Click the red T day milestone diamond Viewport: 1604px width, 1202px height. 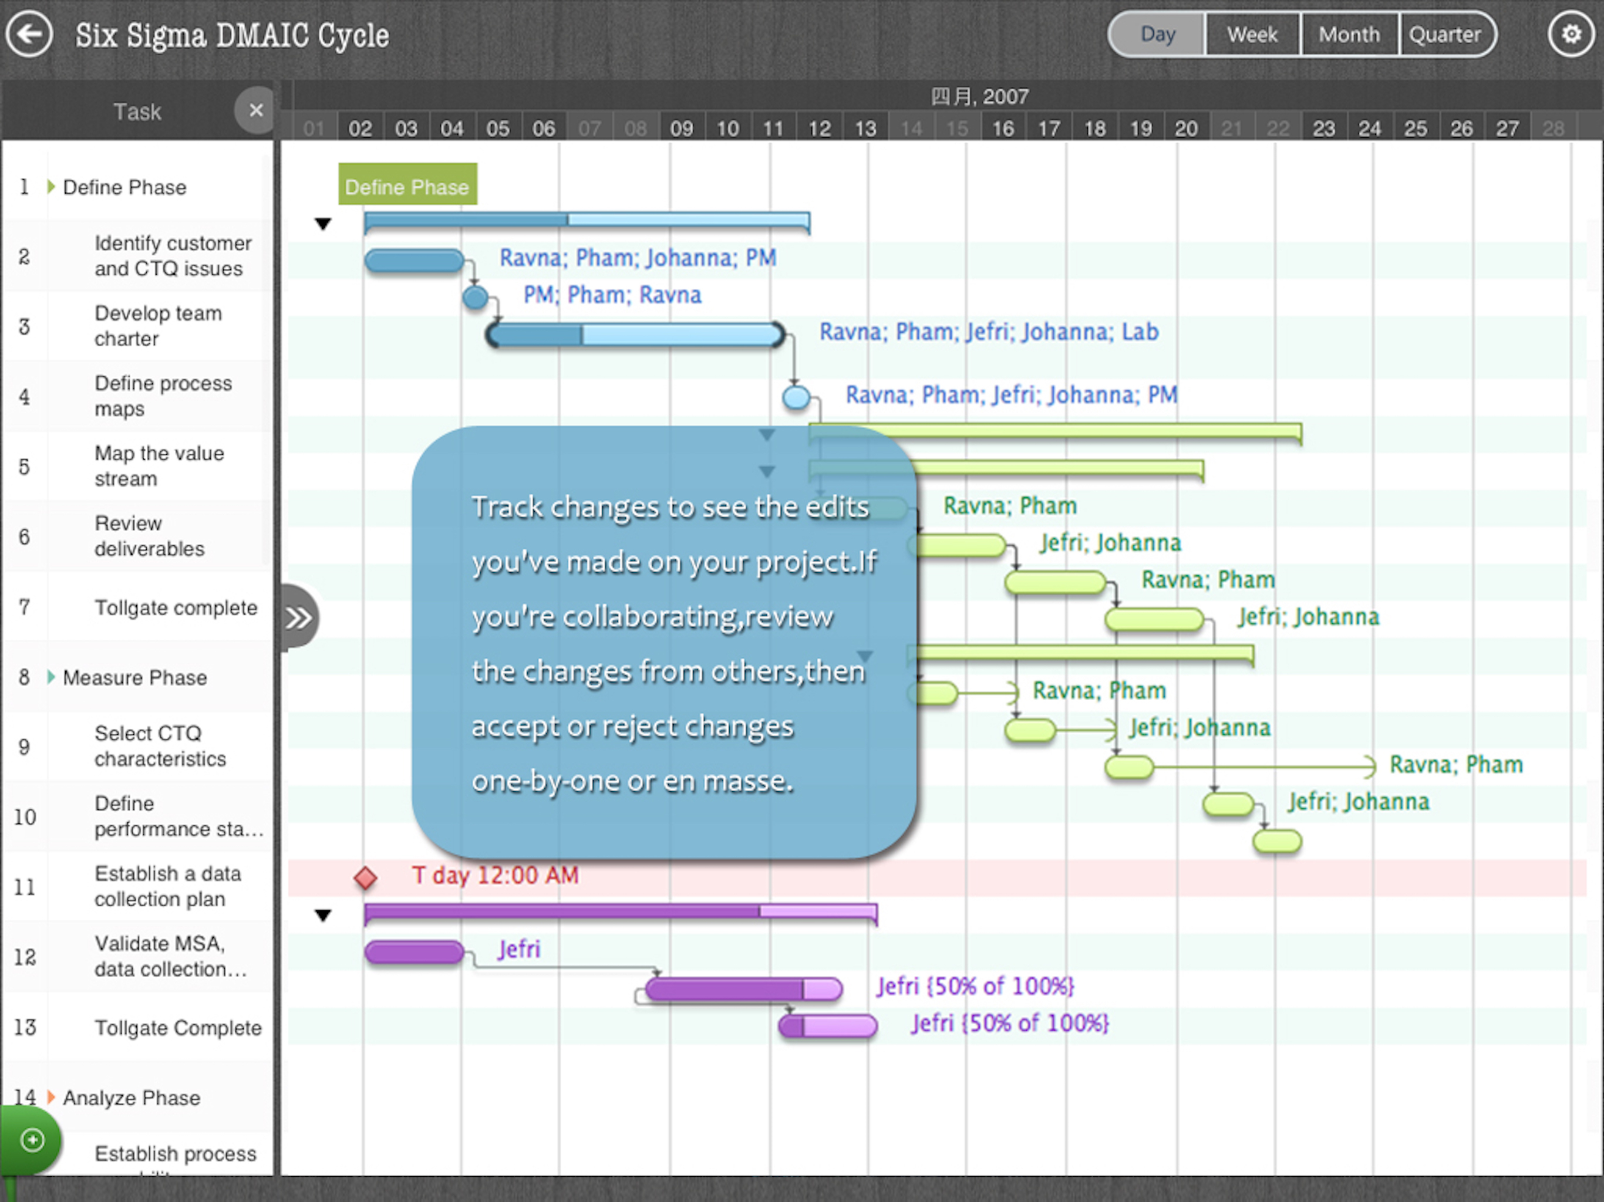(x=365, y=878)
